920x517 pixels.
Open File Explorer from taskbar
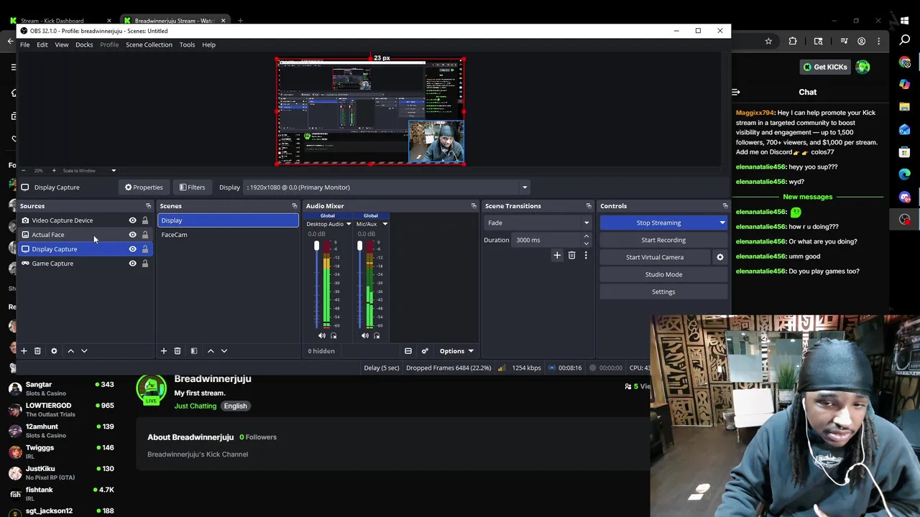tap(905, 107)
